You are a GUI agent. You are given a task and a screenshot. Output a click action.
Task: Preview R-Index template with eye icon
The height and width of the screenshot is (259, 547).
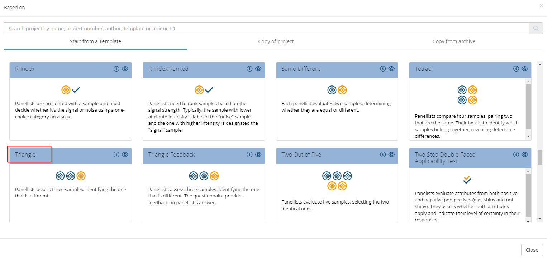tap(125, 69)
